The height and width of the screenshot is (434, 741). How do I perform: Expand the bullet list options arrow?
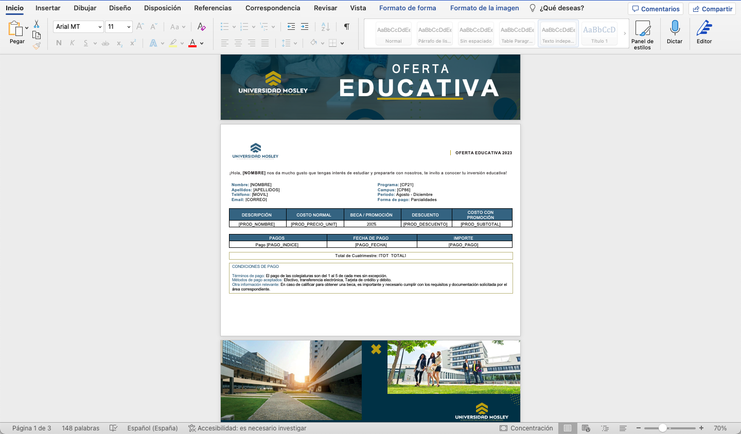(x=234, y=27)
